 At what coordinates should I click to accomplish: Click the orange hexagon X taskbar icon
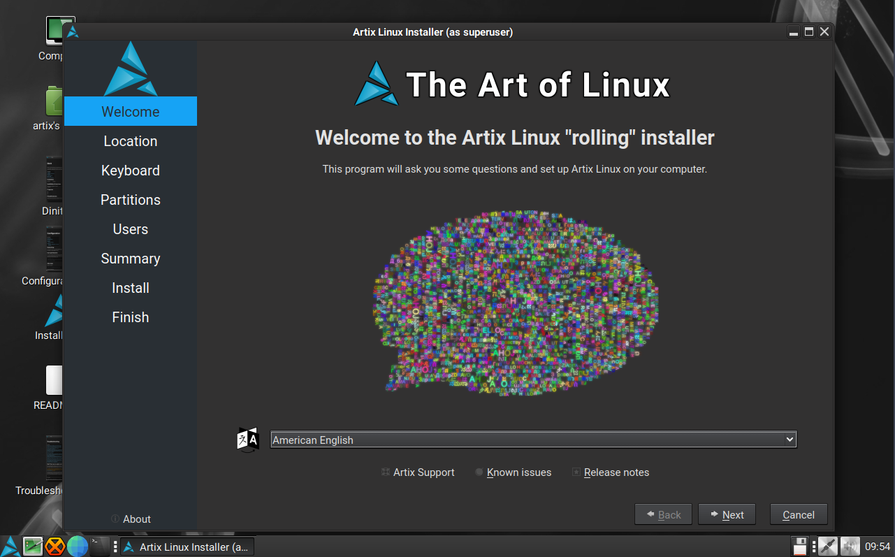pos(55,546)
